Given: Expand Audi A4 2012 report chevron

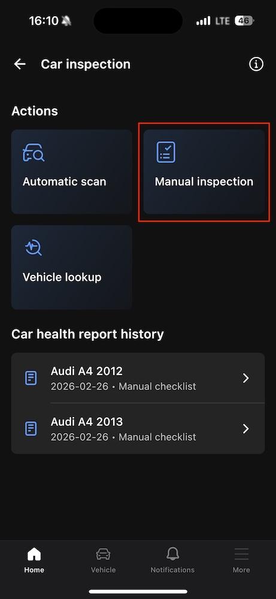Looking at the screenshot, I should [246, 378].
